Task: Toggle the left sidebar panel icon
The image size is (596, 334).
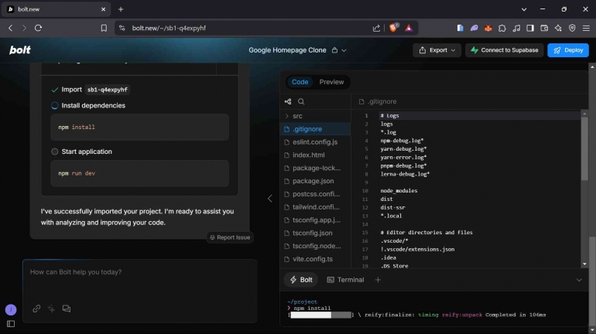Action: [11, 324]
